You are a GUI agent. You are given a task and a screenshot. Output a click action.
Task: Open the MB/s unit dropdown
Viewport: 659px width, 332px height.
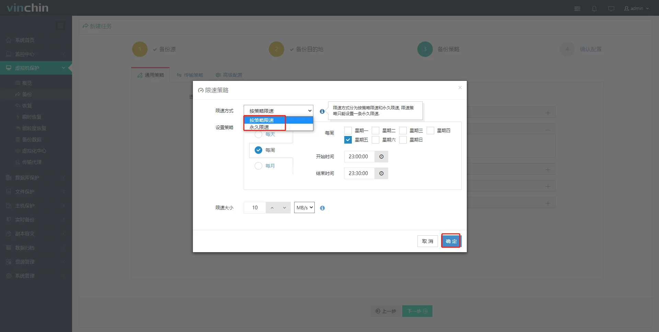click(304, 207)
